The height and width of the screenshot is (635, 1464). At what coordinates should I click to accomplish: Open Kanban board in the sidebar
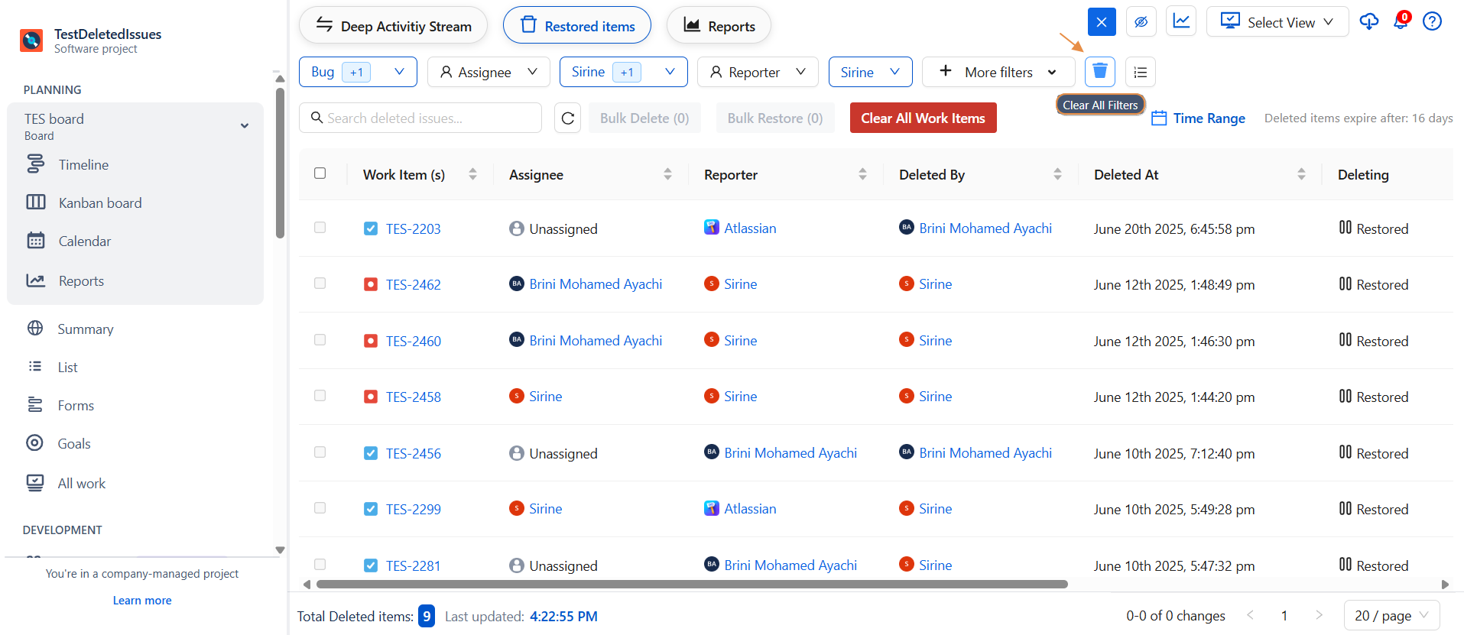[x=100, y=203]
